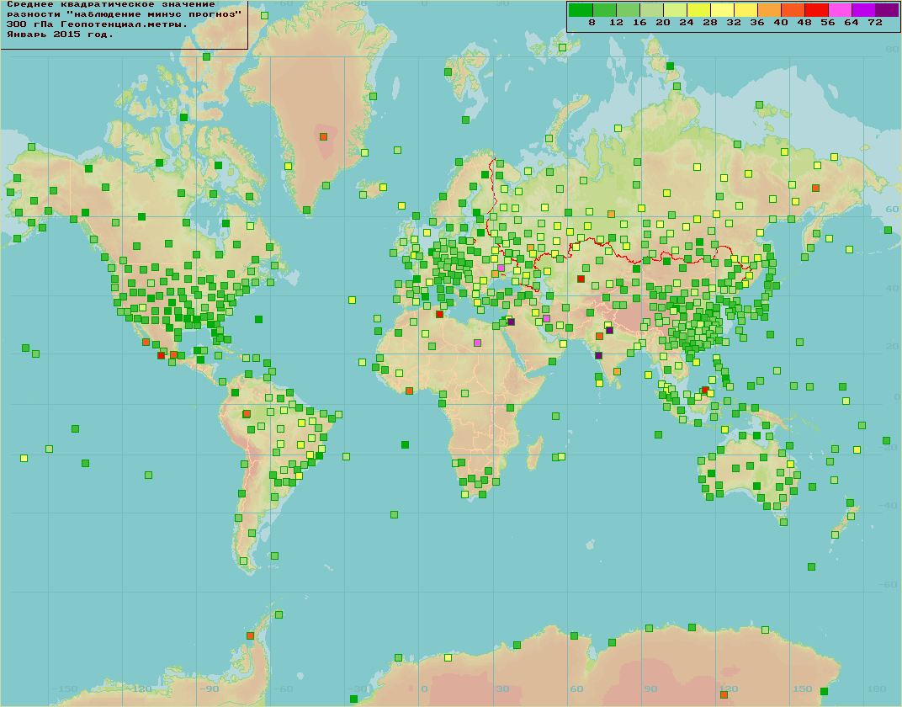
Task: Click the dark green marker near Bermuda
Action: point(259,319)
